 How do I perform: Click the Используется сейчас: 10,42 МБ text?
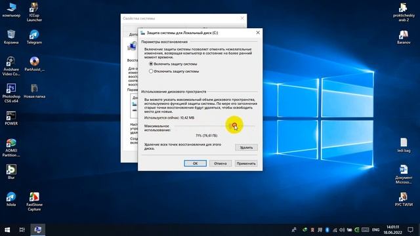[169, 118]
